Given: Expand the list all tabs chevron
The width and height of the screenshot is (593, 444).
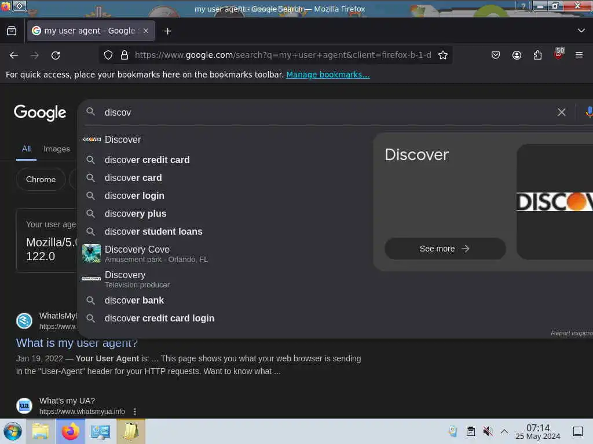Looking at the screenshot, I should [x=581, y=31].
